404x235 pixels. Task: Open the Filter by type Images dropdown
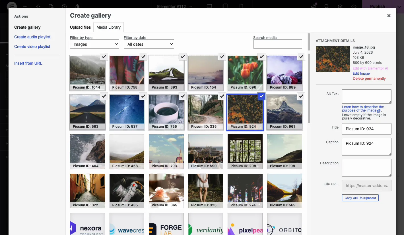(x=94, y=44)
